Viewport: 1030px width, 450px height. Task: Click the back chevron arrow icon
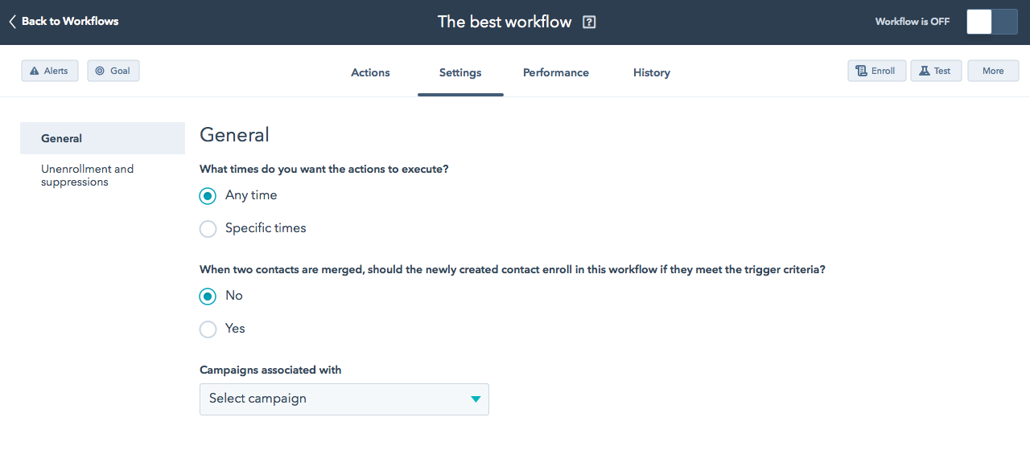(x=12, y=22)
